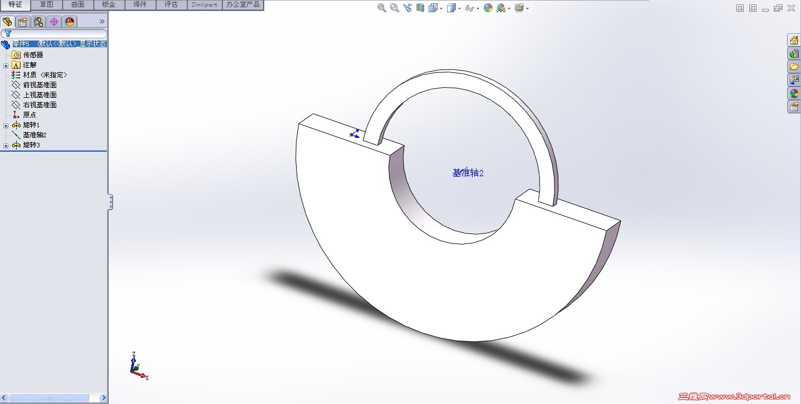
Task: Open the Design Library in the task pane
Action: coord(794,53)
